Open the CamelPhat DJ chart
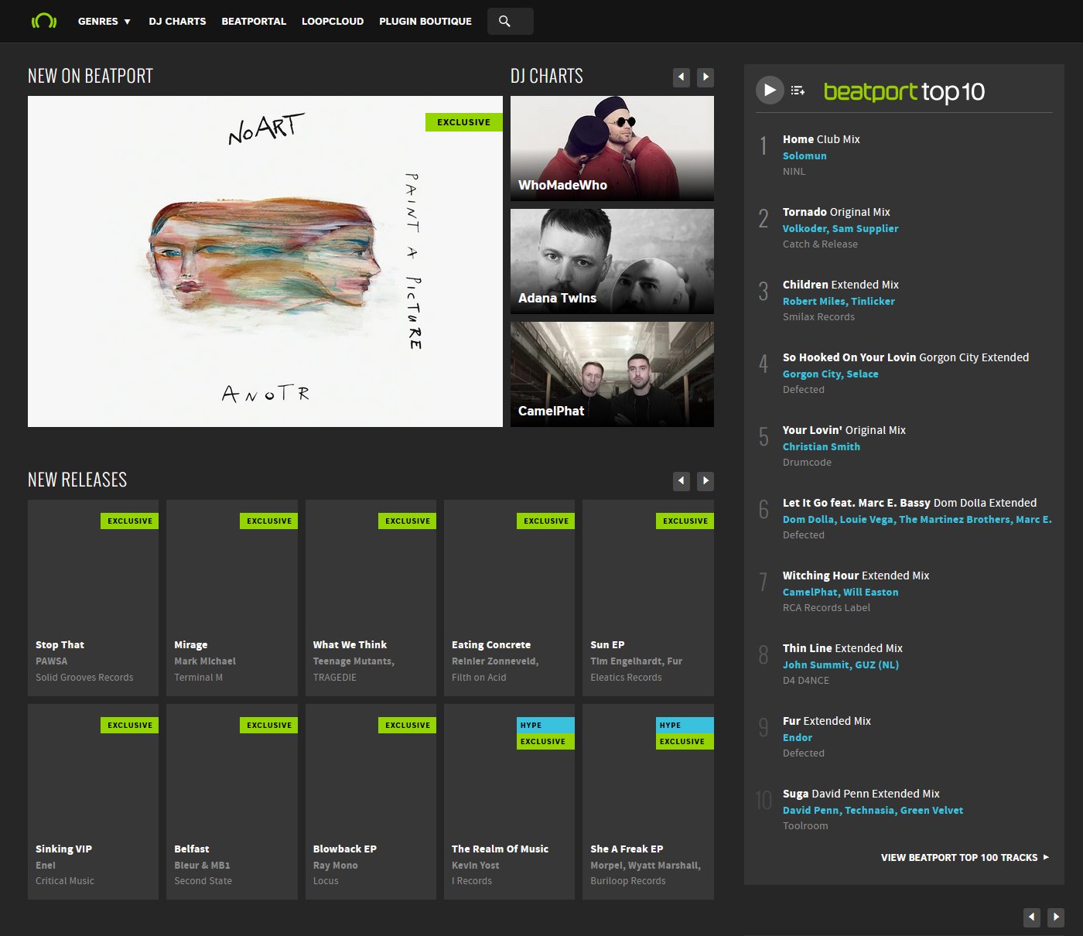The width and height of the screenshot is (1083, 936). 612,374
